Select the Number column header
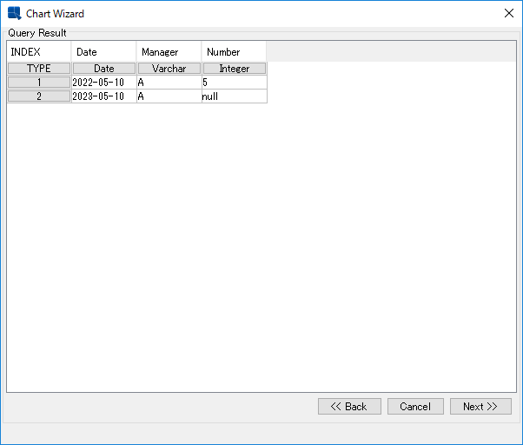The width and height of the screenshot is (523, 445). (234, 52)
